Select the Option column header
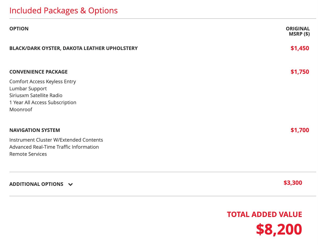The height and width of the screenshot is (245, 318). pyautogui.click(x=19, y=29)
